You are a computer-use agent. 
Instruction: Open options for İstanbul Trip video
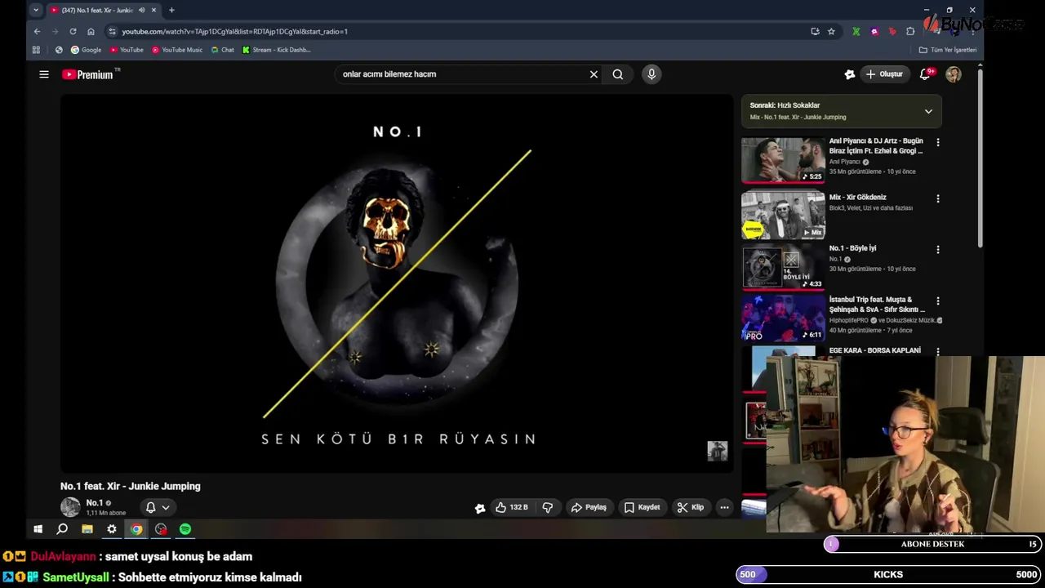tap(938, 301)
